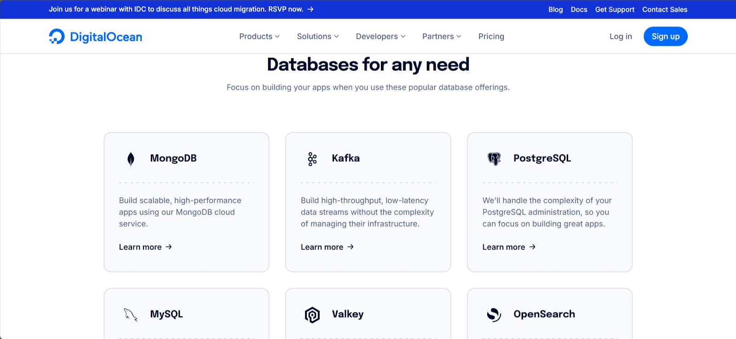Select the PostgreSQL card title
Screen dimensions: 736x339
(x=542, y=158)
